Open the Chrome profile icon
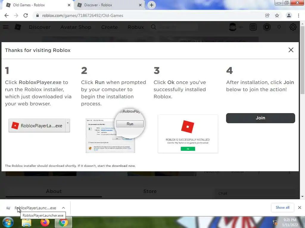This screenshot has height=228, width=305. click(289, 15)
